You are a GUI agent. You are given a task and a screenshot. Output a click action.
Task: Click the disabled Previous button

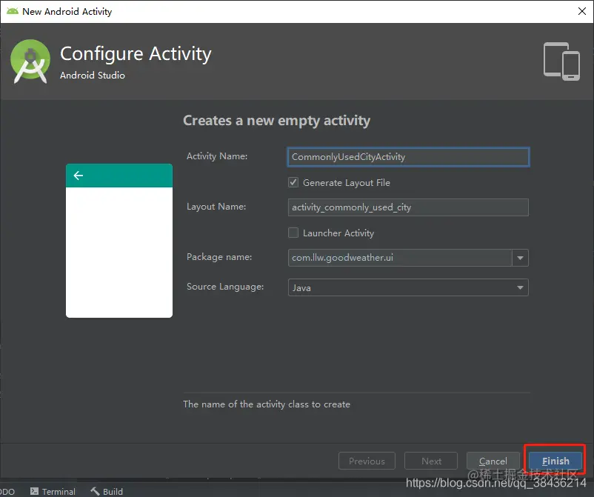tap(367, 461)
